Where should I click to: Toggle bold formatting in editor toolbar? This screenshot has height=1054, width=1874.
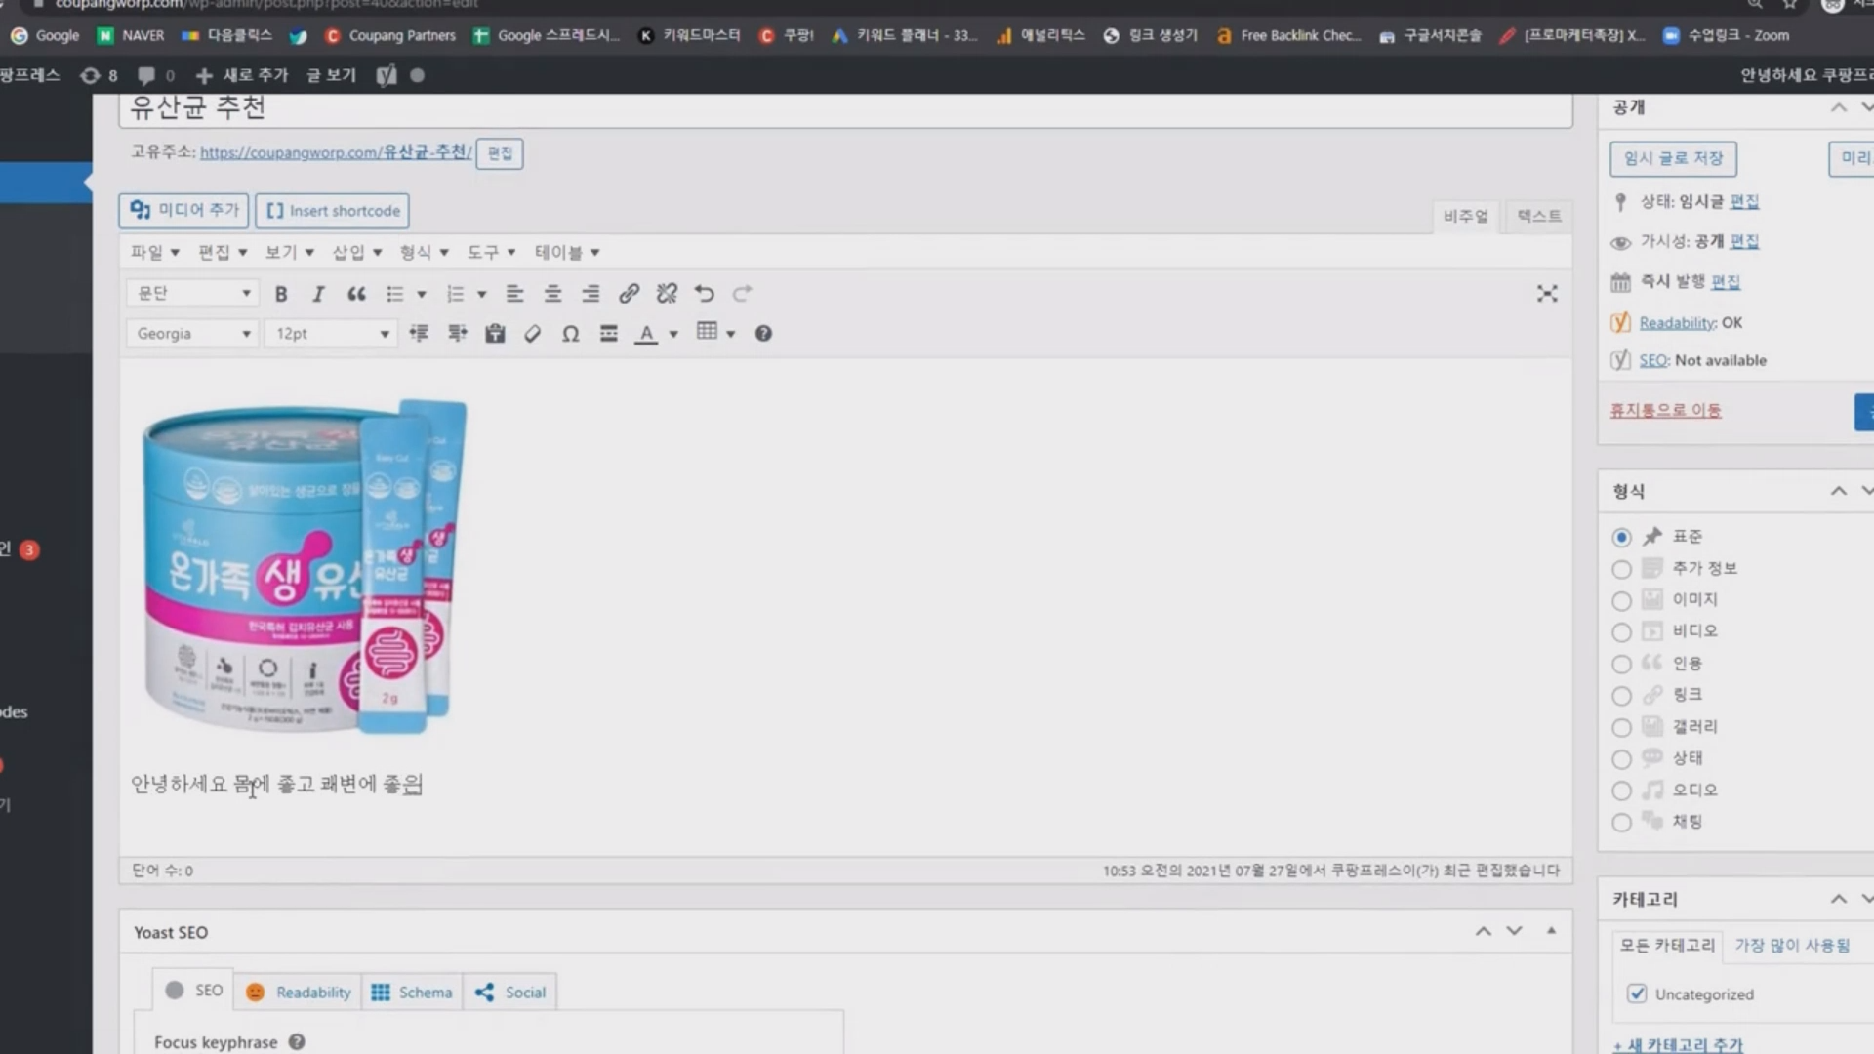click(281, 294)
